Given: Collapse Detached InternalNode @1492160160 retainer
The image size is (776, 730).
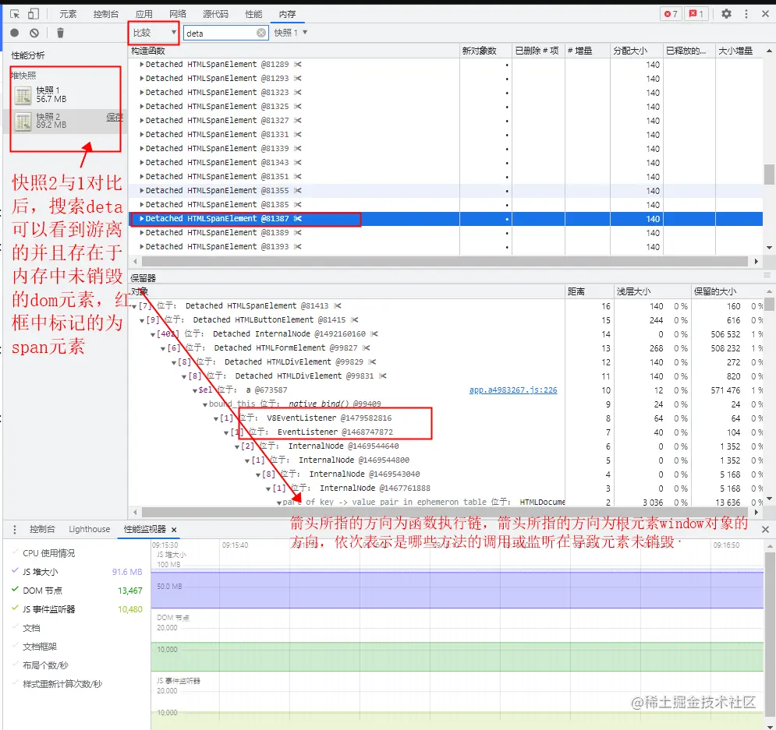Looking at the screenshot, I should [153, 334].
